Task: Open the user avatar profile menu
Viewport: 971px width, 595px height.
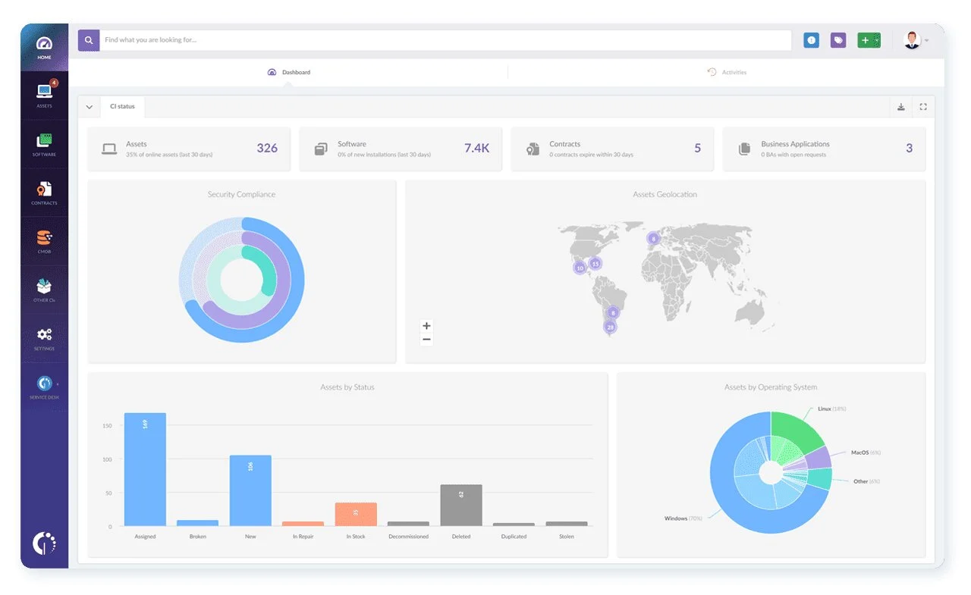Action: pos(914,40)
